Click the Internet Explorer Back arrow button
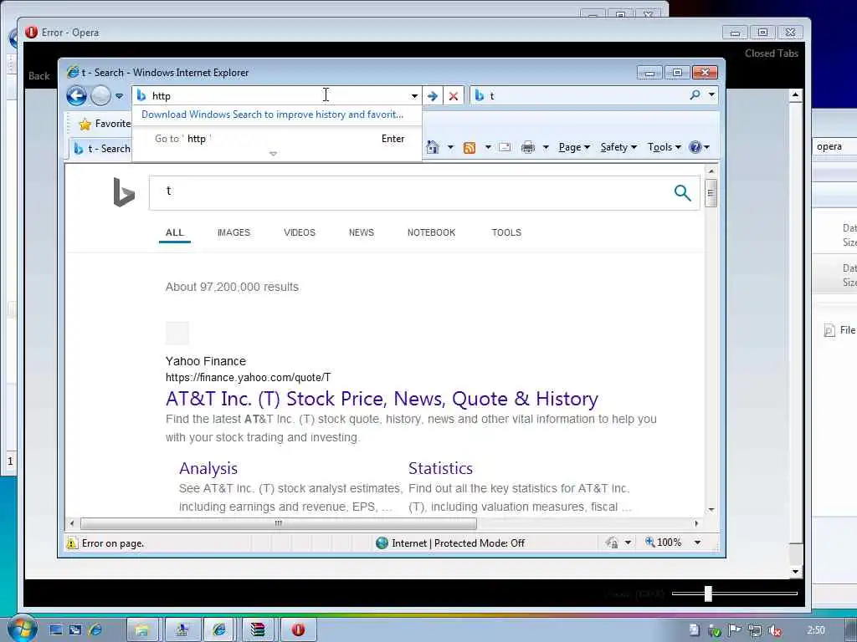The image size is (857, 642). 76,96
